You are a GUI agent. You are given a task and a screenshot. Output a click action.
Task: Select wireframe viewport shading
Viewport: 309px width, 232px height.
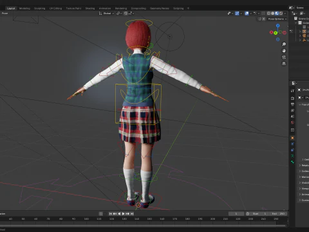click(x=268, y=14)
